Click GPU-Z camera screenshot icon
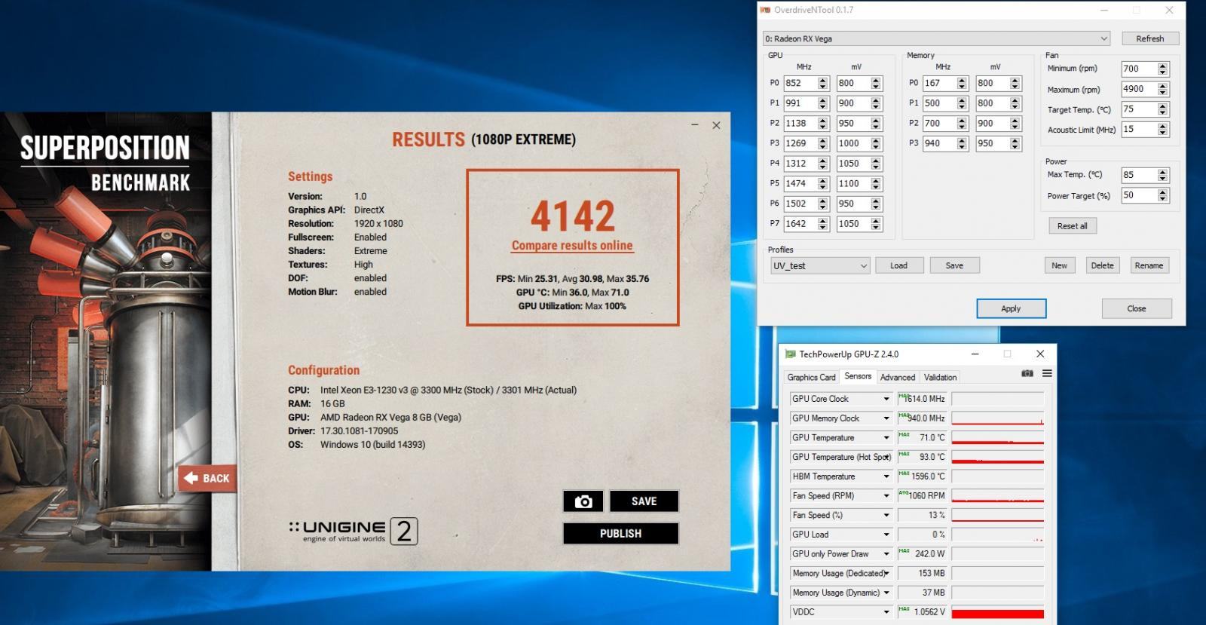Viewport: 1206px width, 625px height. pos(1027,373)
